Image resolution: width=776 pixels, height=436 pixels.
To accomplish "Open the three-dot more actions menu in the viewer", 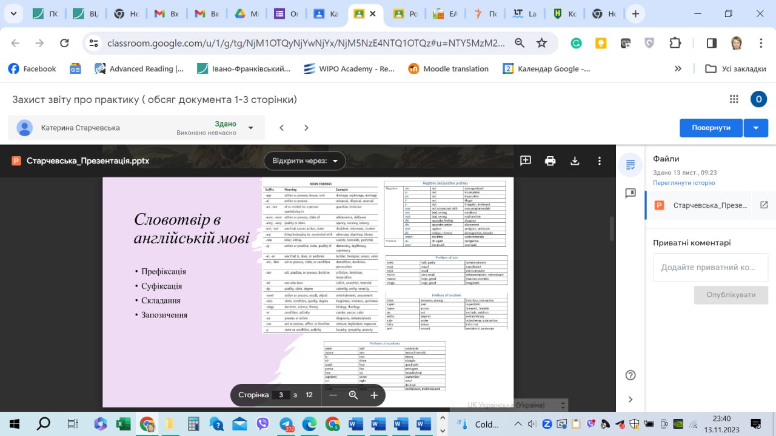I will [x=600, y=161].
